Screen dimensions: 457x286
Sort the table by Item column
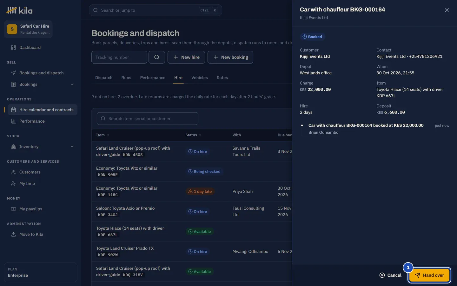pyautogui.click(x=103, y=135)
